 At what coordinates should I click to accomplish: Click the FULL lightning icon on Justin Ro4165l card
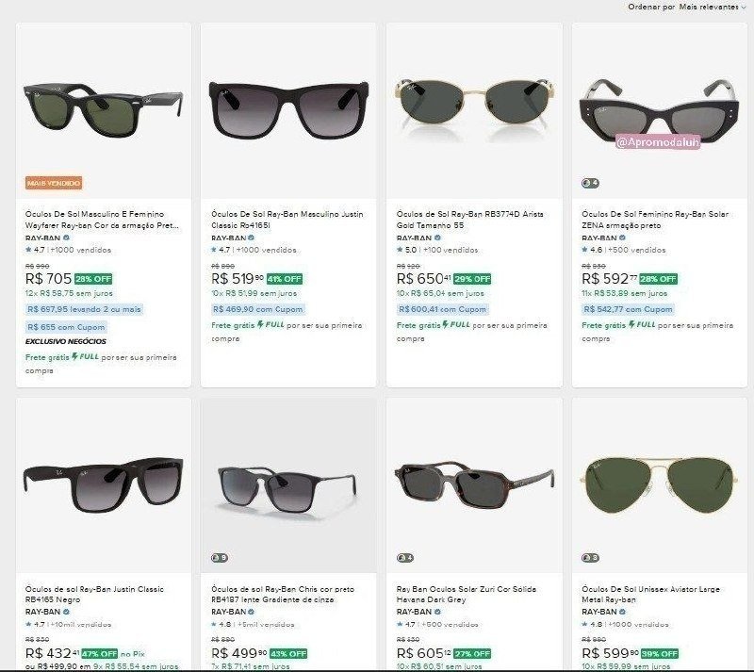point(260,325)
